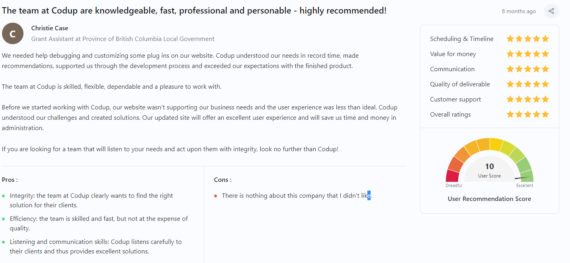570x263 pixels.
Task: Click the red Dreadful gauge segment
Action: tap(452, 176)
